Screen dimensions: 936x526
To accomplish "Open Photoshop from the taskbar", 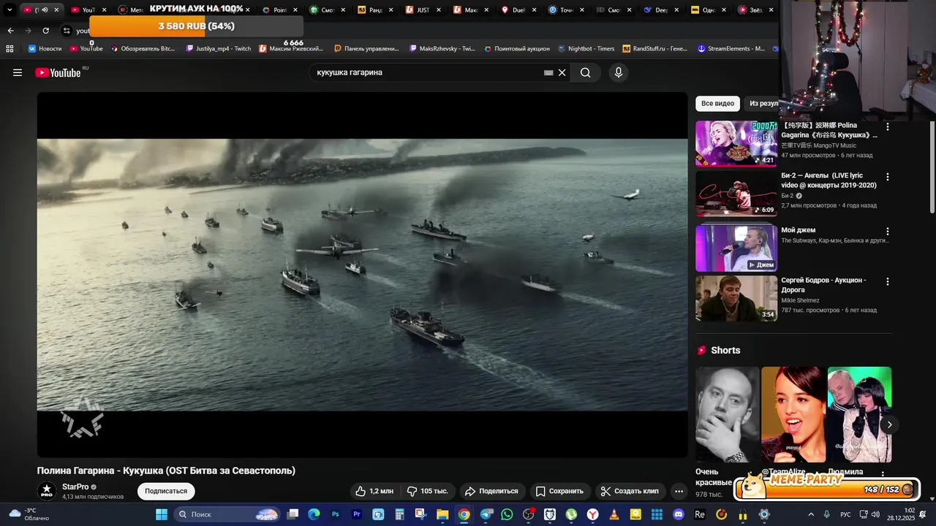I will point(336,514).
